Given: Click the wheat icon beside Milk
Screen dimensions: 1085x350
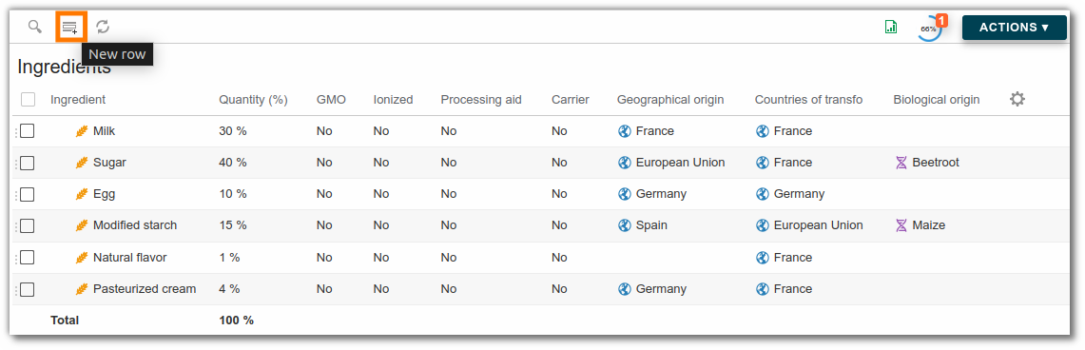Looking at the screenshot, I should coord(83,130).
